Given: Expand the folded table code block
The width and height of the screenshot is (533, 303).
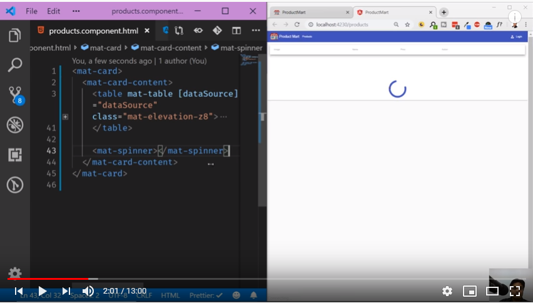Looking at the screenshot, I should point(65,116).
